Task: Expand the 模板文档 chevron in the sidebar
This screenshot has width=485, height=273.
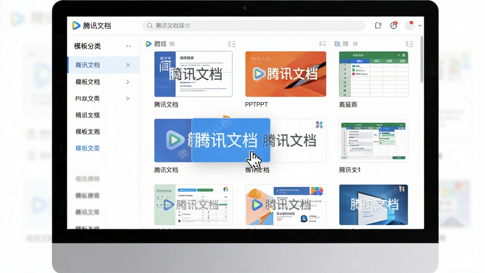Action: [128, 82]
